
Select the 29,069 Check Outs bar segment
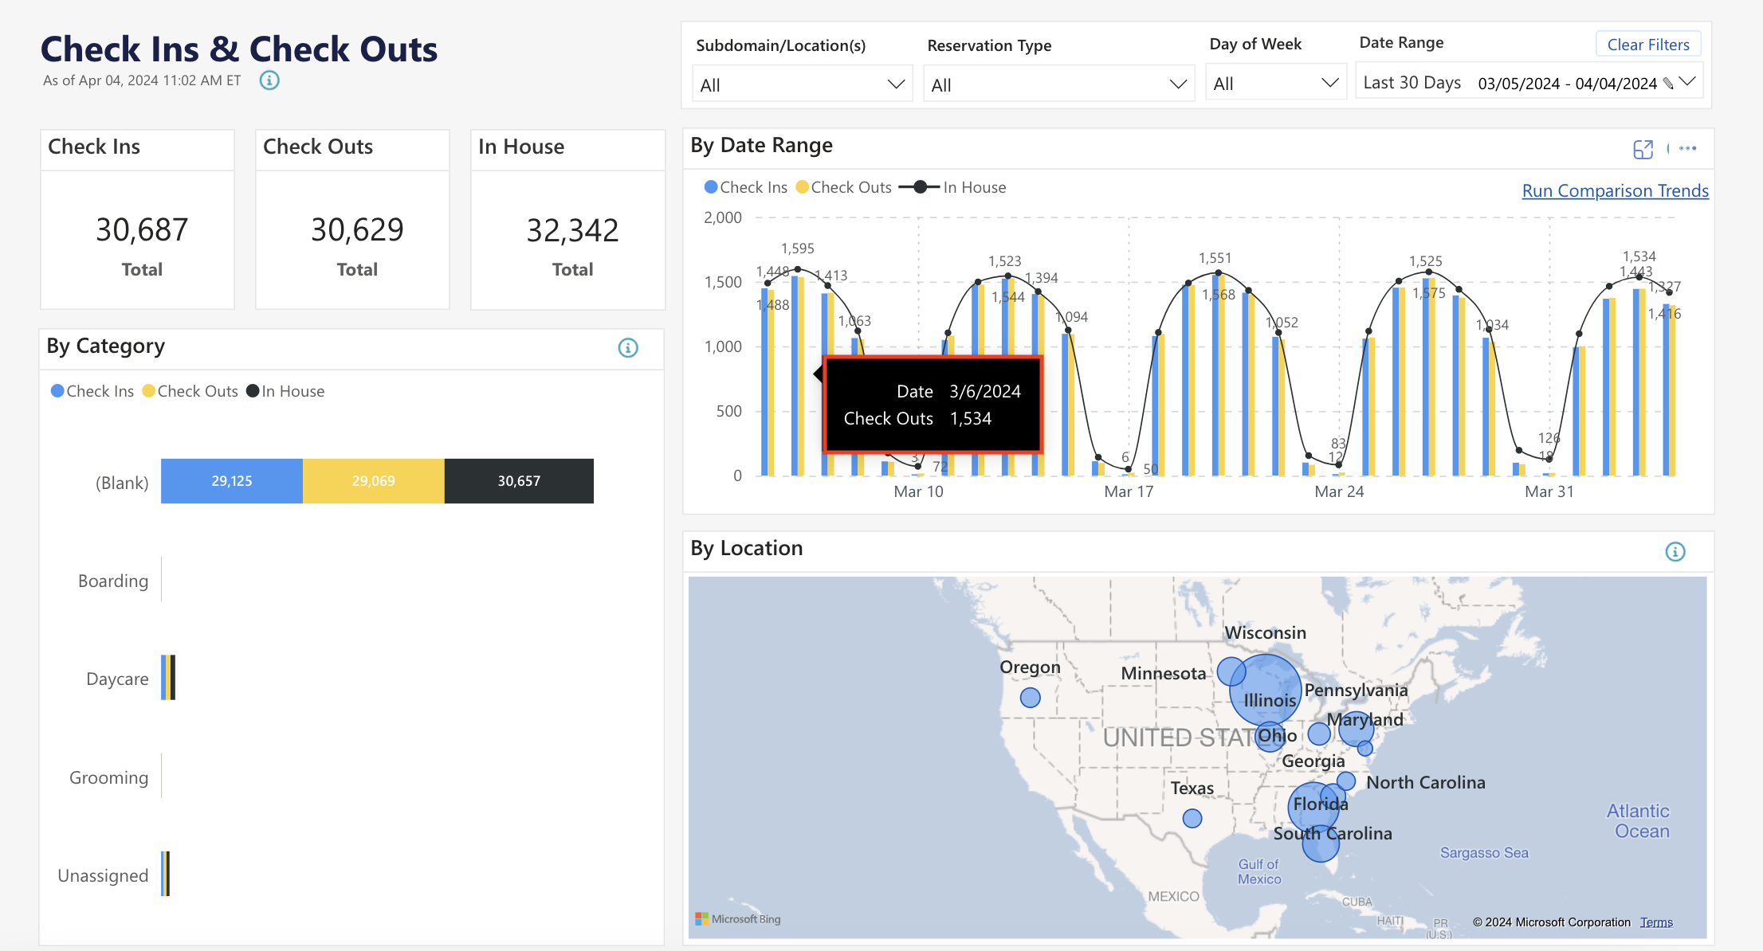coord(374,481)
